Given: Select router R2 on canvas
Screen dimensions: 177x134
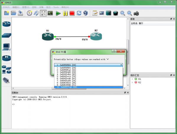Looking at the screenshot, I should (x=96, y=36).
